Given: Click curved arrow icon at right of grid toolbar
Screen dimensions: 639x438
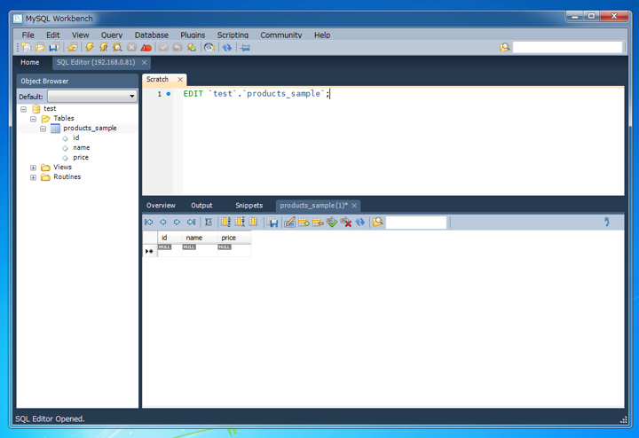Looking at the screenshot, I should [607, 222].
